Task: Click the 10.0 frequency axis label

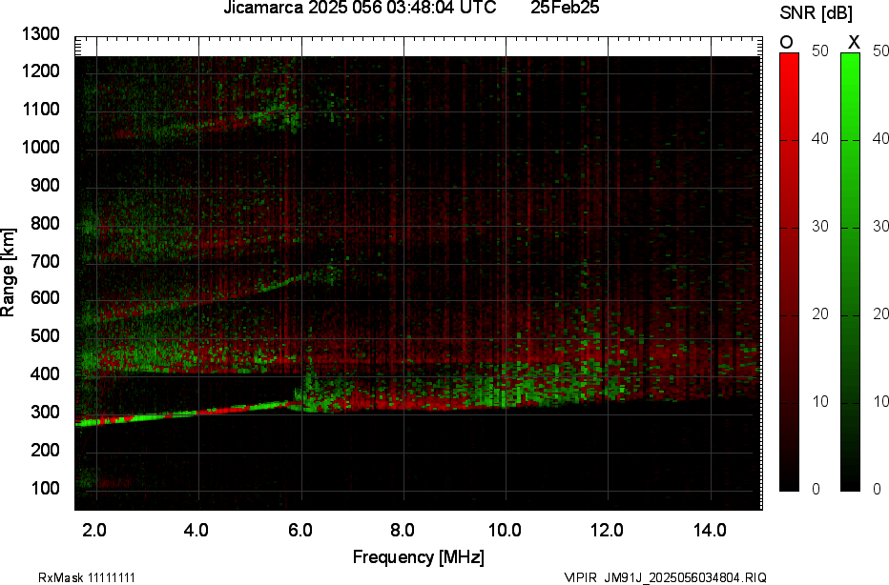Action: [x=505, y=531]
